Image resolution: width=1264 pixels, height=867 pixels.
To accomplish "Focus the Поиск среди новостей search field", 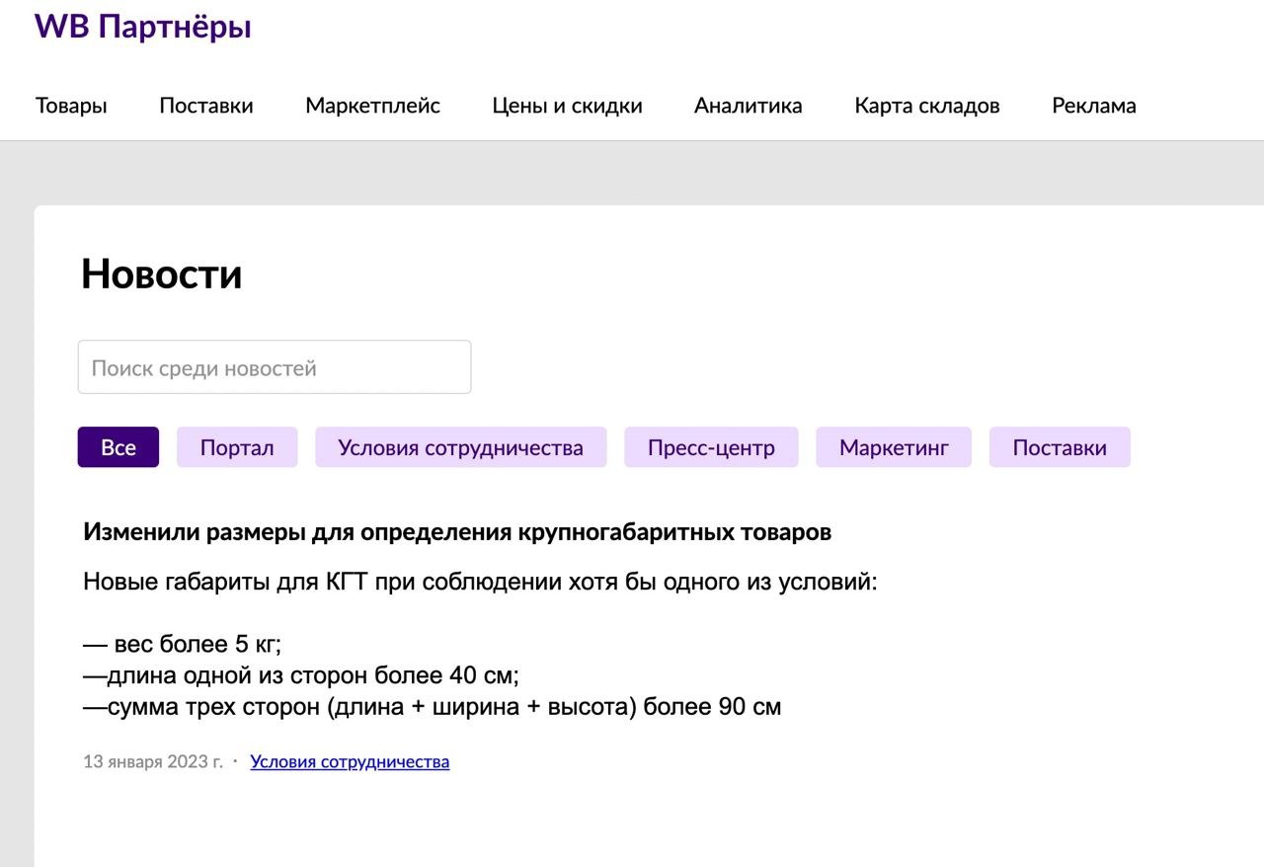I will click(x=275, y=367).
